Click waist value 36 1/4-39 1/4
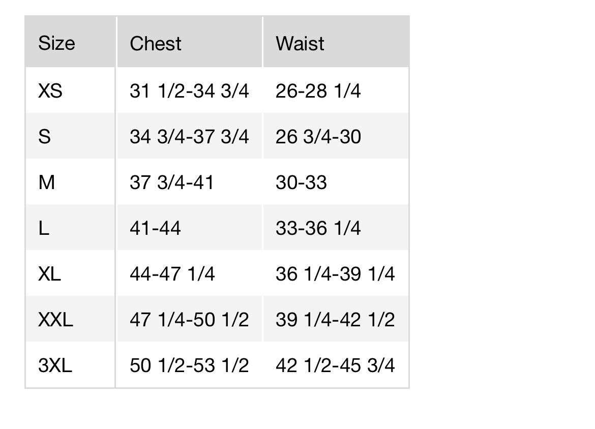Image resolution: width=595 pixels, height=429 pixels. pyautogui.click(x=335, y=274)
